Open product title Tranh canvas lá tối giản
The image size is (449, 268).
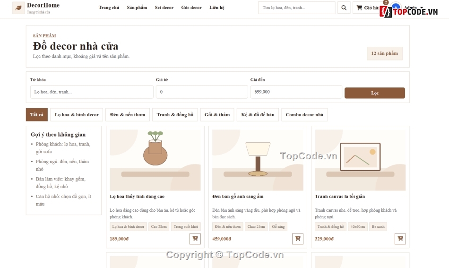(x=340, y=197)
